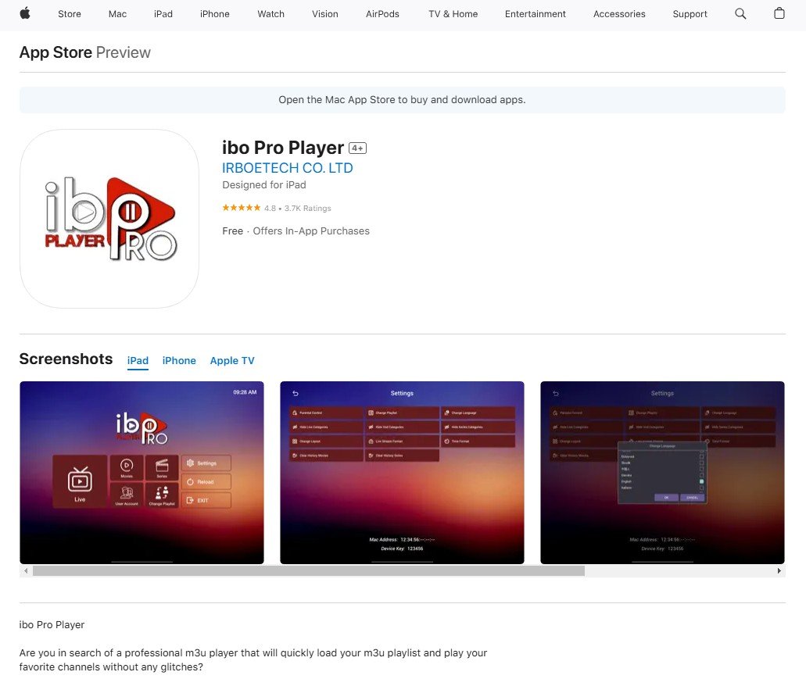Click the 4+ age rating badge
Viewport: 806px width, 679px height.
[357, 148]
